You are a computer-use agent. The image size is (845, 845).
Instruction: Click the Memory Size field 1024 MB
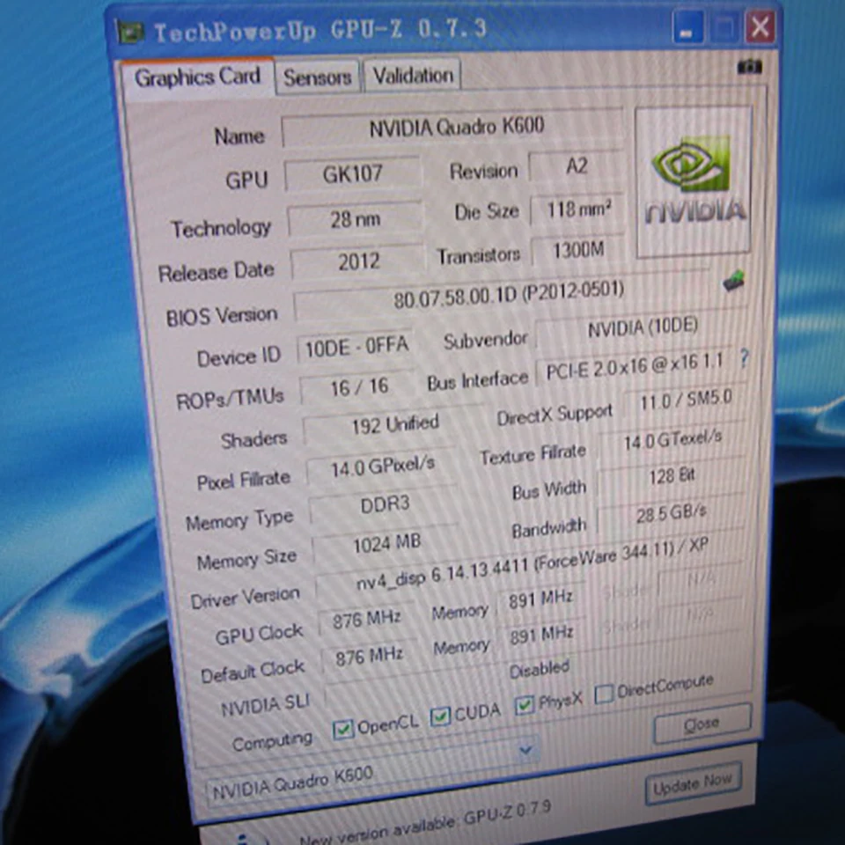386,544
